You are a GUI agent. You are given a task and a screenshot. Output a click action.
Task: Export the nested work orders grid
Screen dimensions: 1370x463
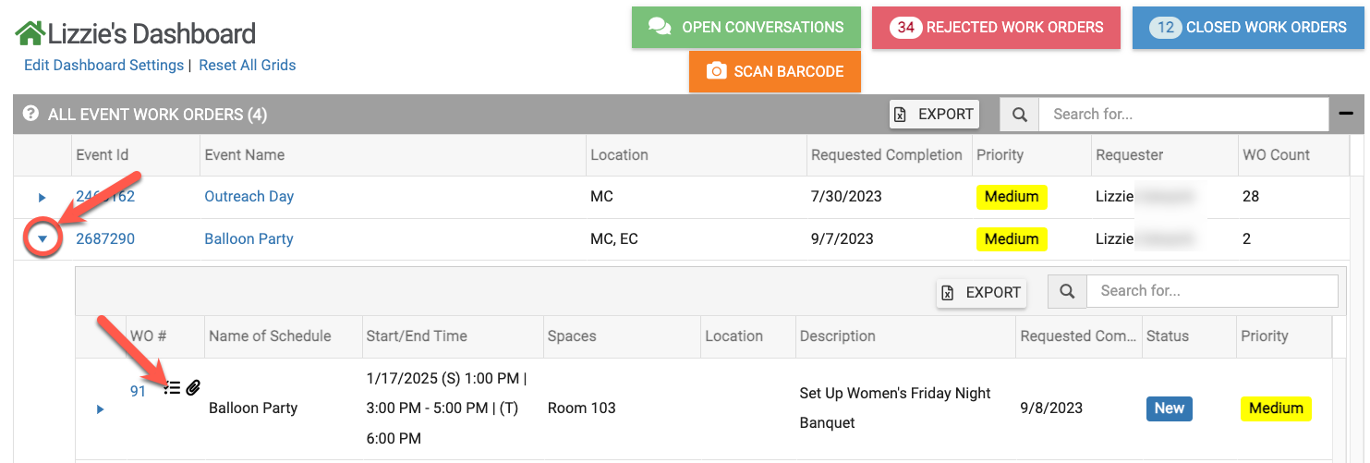982,292
